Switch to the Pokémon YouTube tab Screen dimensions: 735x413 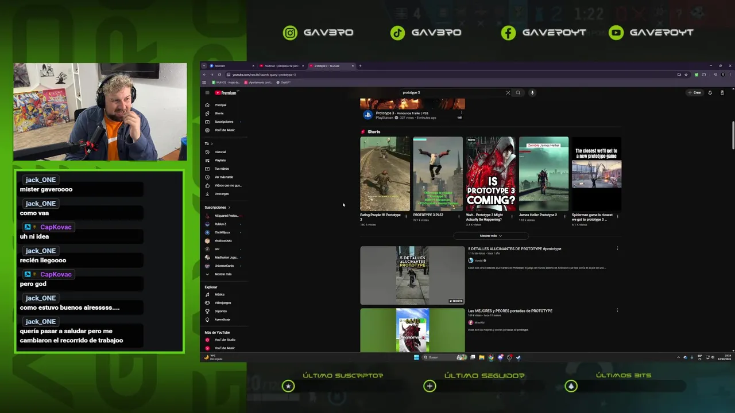[x=281, y=66]
